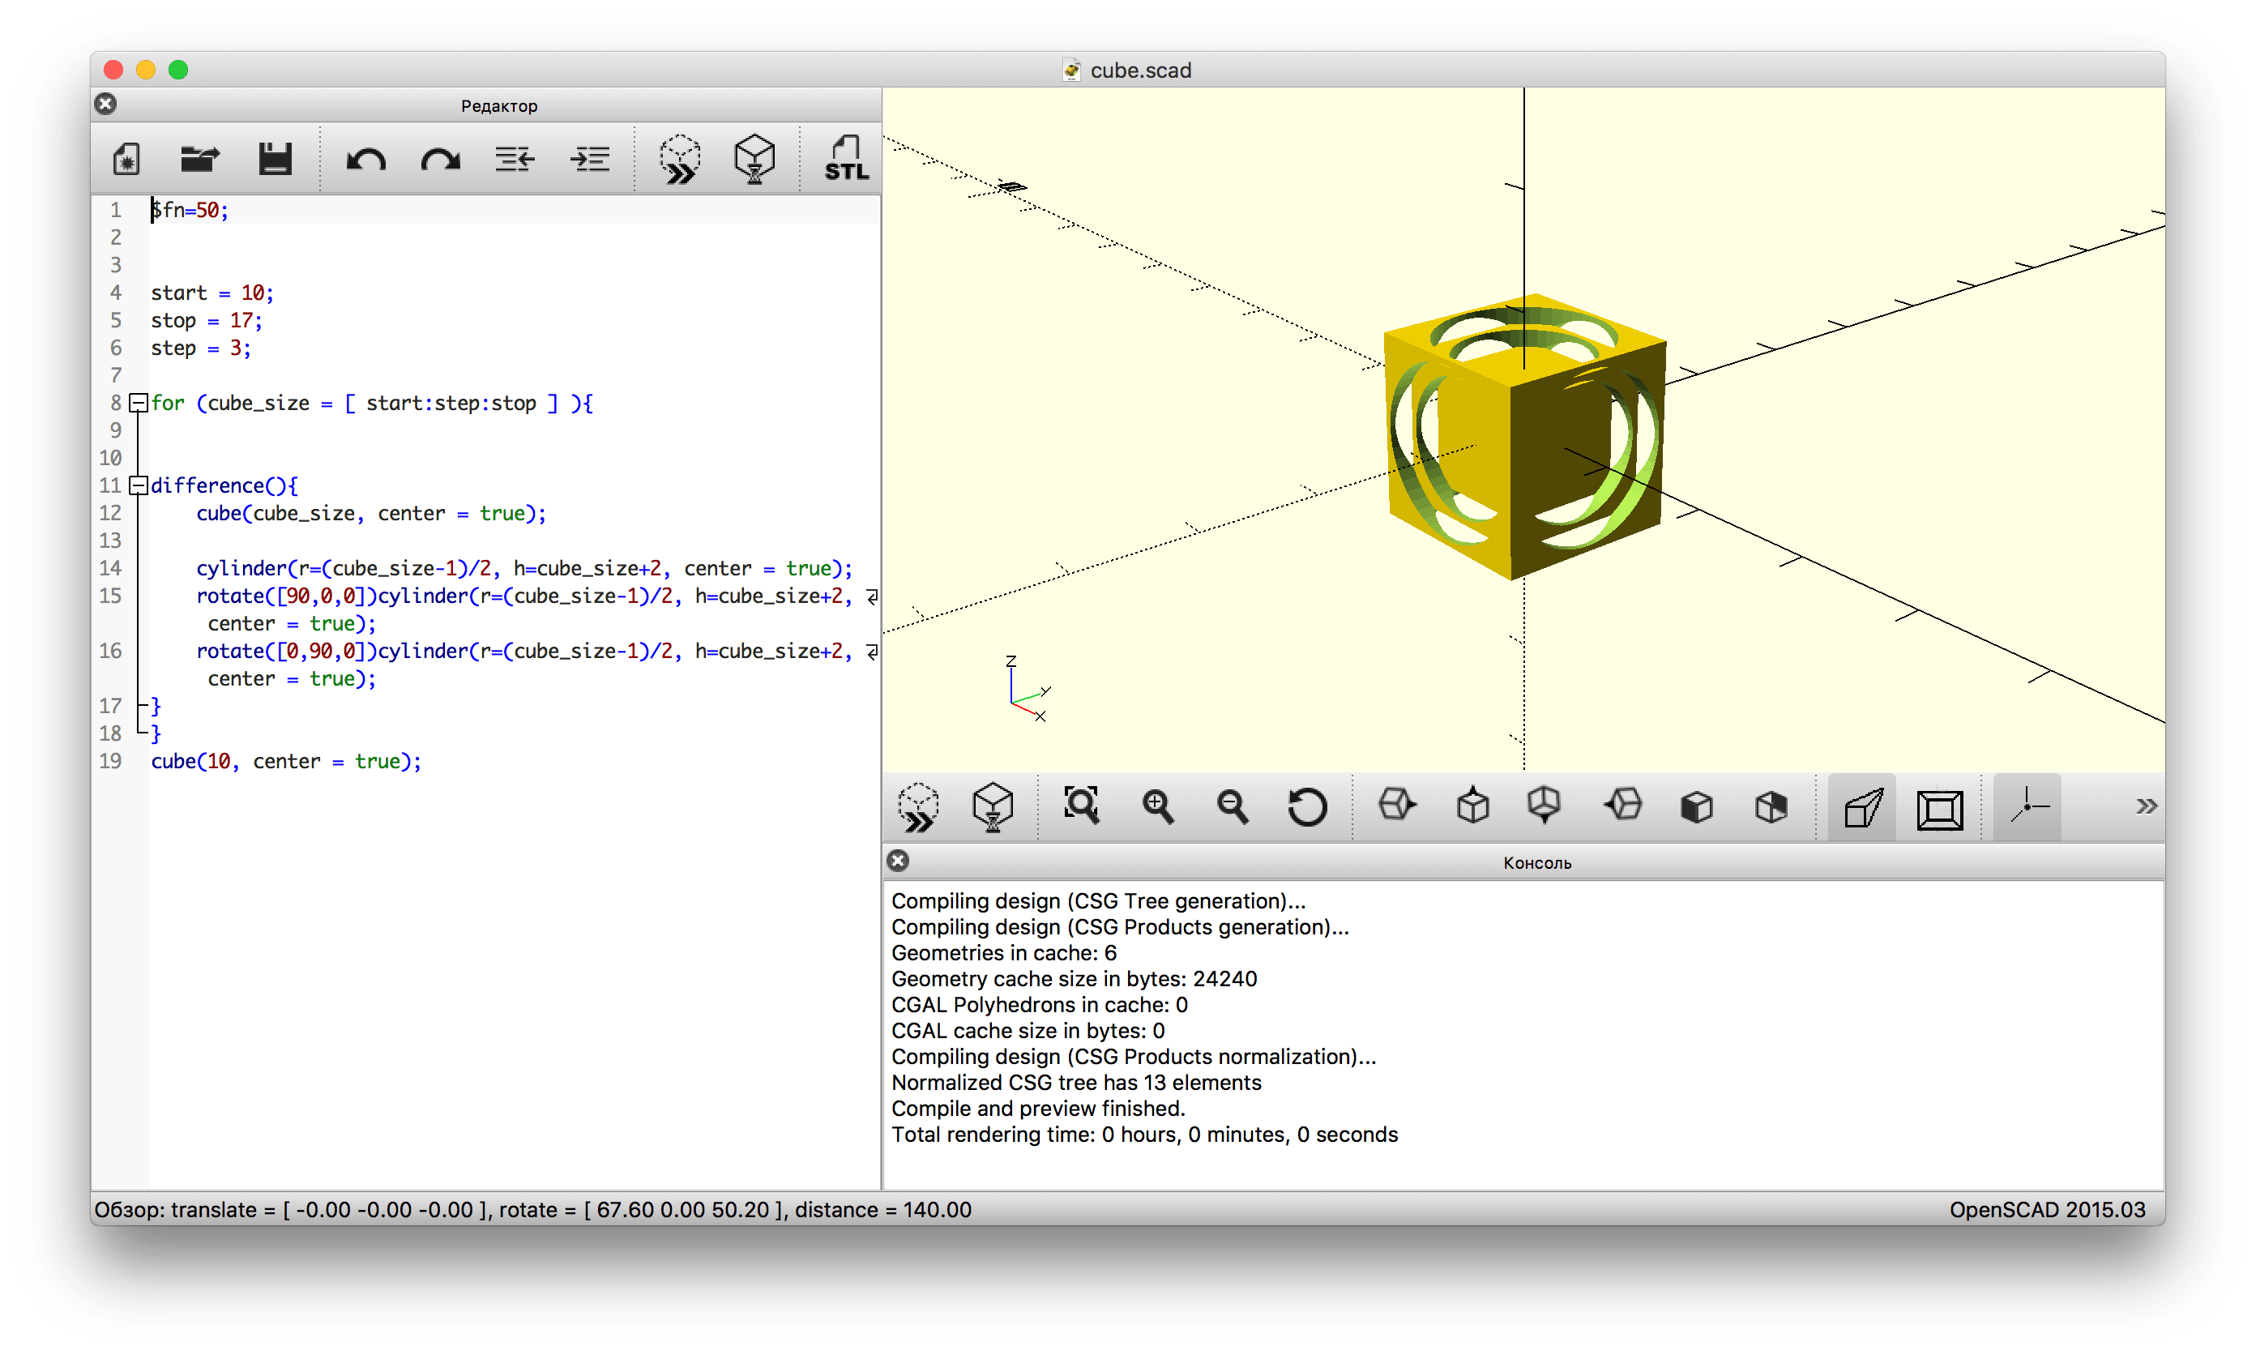This screenshot has height=1355, width=2256.
Task: Zoom in on the 3D view
Action: [1158, 806]
